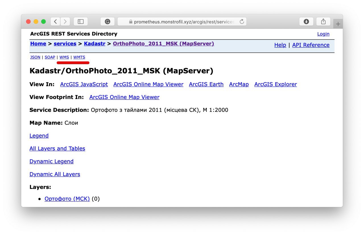The width and height of the screenshot is (364, 235).
Task: View the service in ArcGIS Earth
Action: tap(206, 84)
